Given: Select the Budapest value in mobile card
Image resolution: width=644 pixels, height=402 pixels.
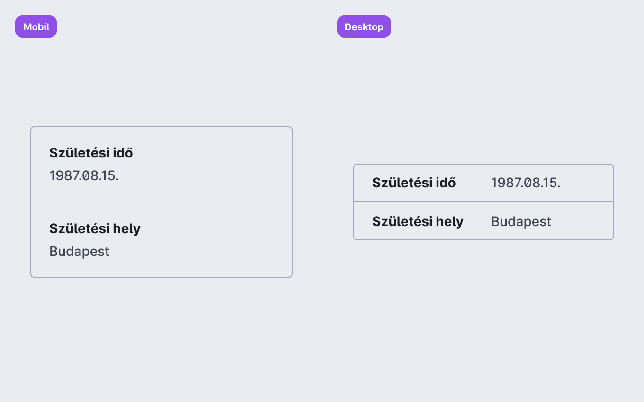Looking at the screenshot, I should click(x=79, y=251).
